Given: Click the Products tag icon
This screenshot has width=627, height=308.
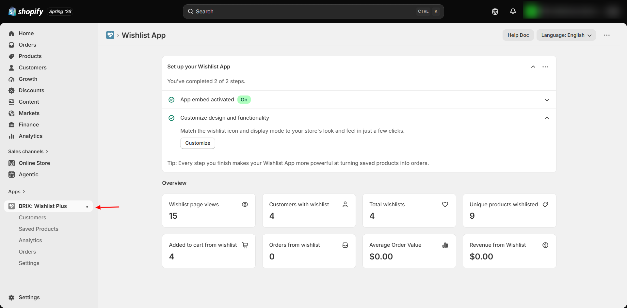Looking at the screenshot, I should 11,56.
